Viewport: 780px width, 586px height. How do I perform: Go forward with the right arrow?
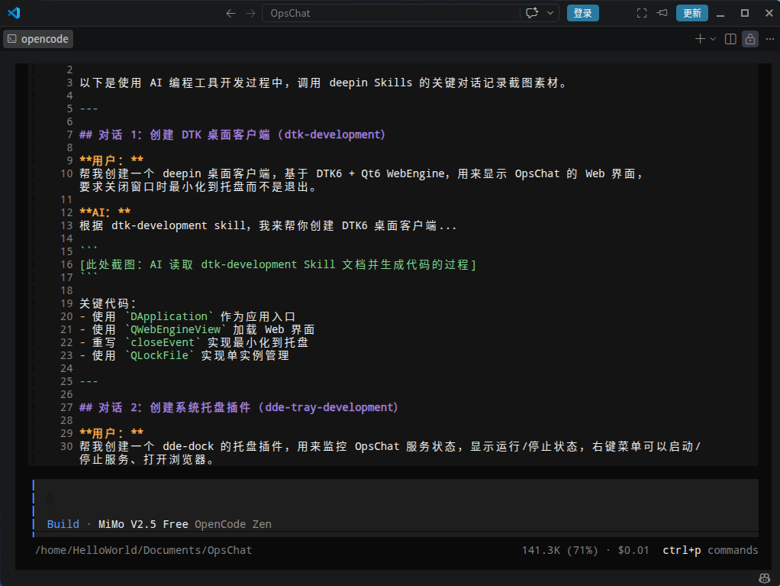[x=250, y=14]
